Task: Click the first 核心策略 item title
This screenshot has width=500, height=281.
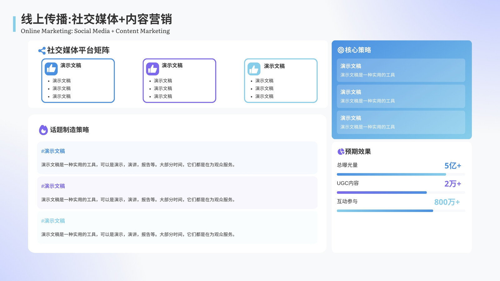Action: [351, 66]
